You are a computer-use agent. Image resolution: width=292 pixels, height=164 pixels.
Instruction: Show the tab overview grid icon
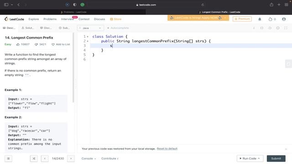click(287, 5)
